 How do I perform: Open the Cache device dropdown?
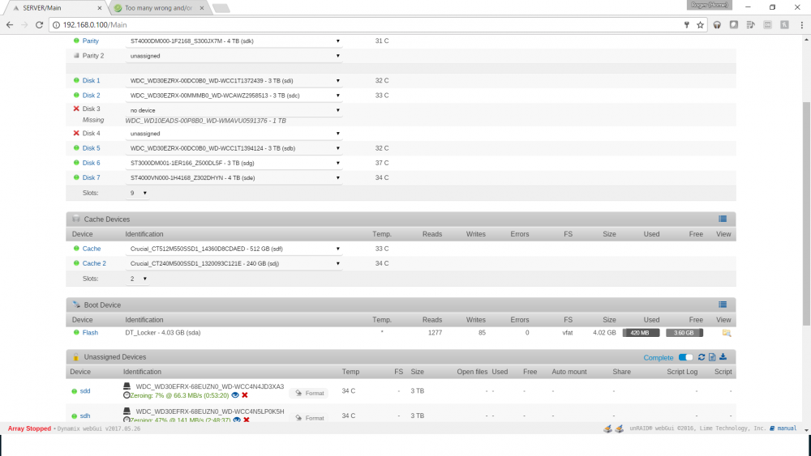tap(234, 249)
